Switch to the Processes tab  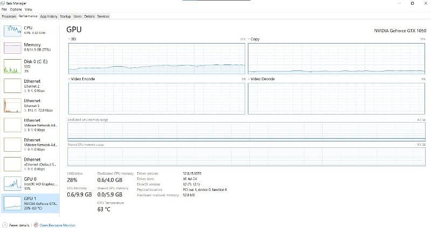pyautogui.click(x=9, y=16)
